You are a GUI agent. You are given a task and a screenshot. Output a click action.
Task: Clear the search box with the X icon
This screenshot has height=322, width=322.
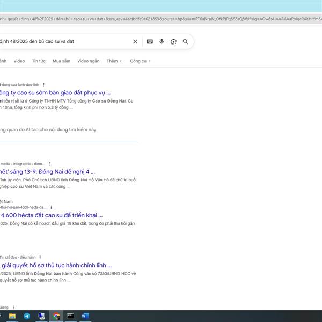click(x=135, y=41)
